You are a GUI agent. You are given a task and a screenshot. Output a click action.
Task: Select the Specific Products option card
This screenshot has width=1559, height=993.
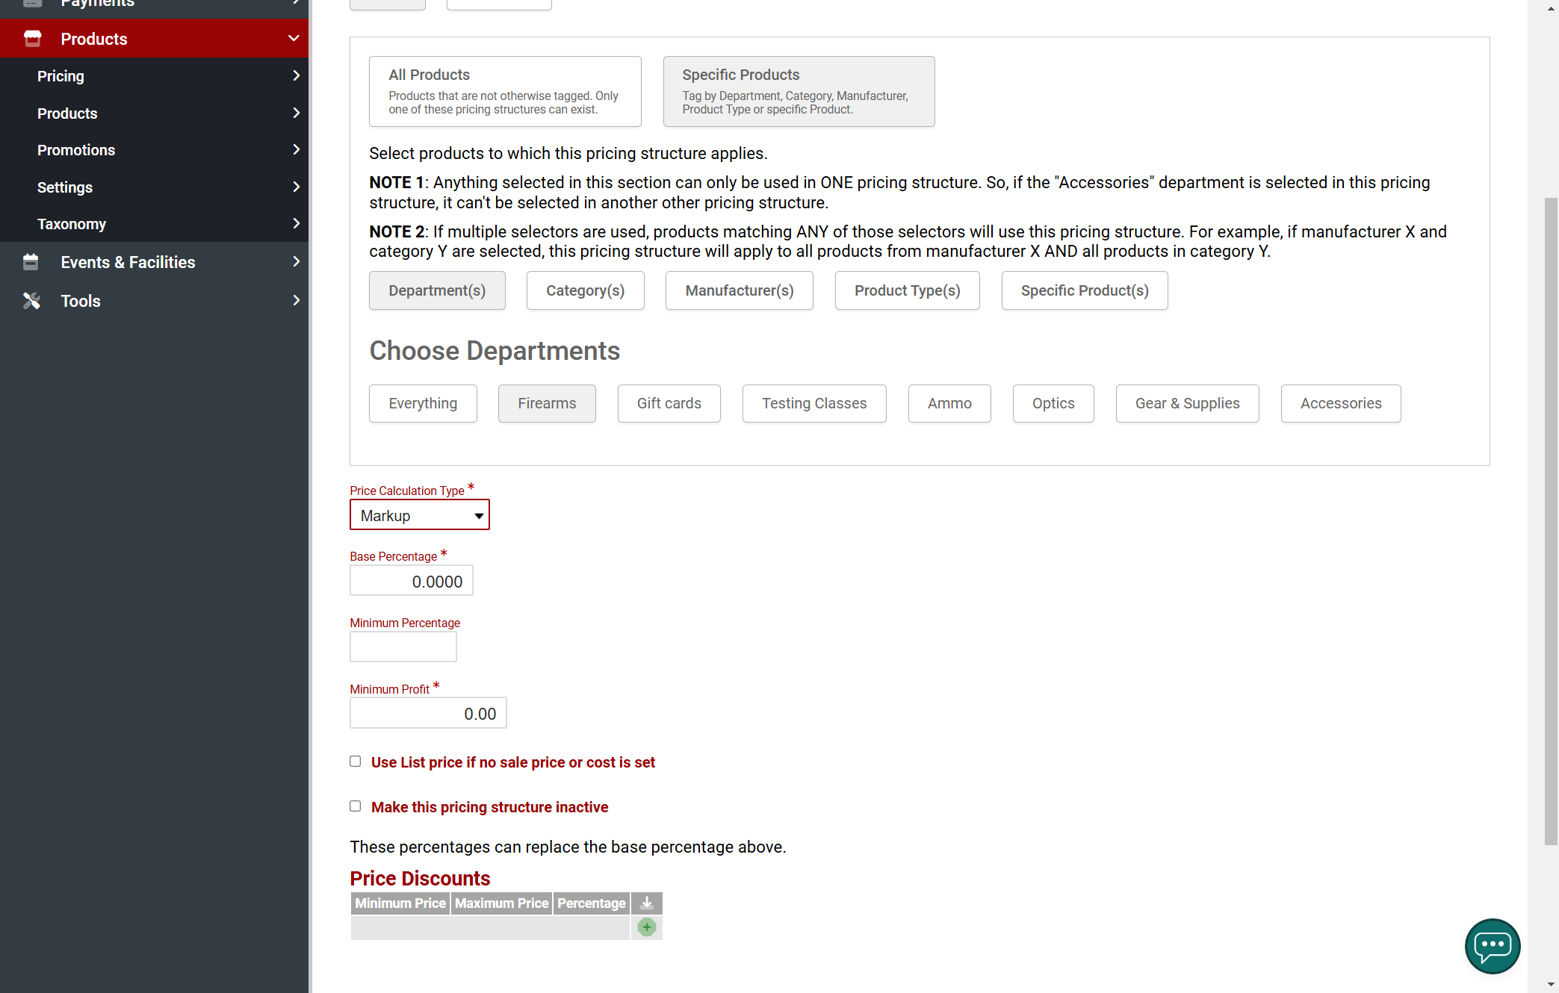pyautogui.click(x=799, y=91)
